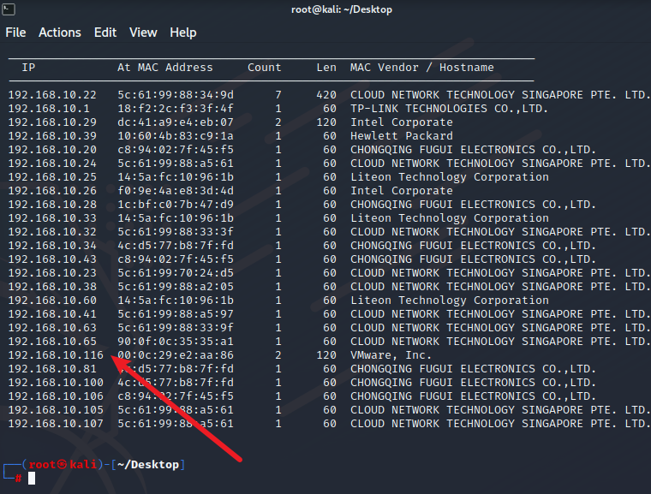The image size is (651, 494).
Task: Click the root@kali: ~/Desktop window title
Action: click(x=342, y=9)
